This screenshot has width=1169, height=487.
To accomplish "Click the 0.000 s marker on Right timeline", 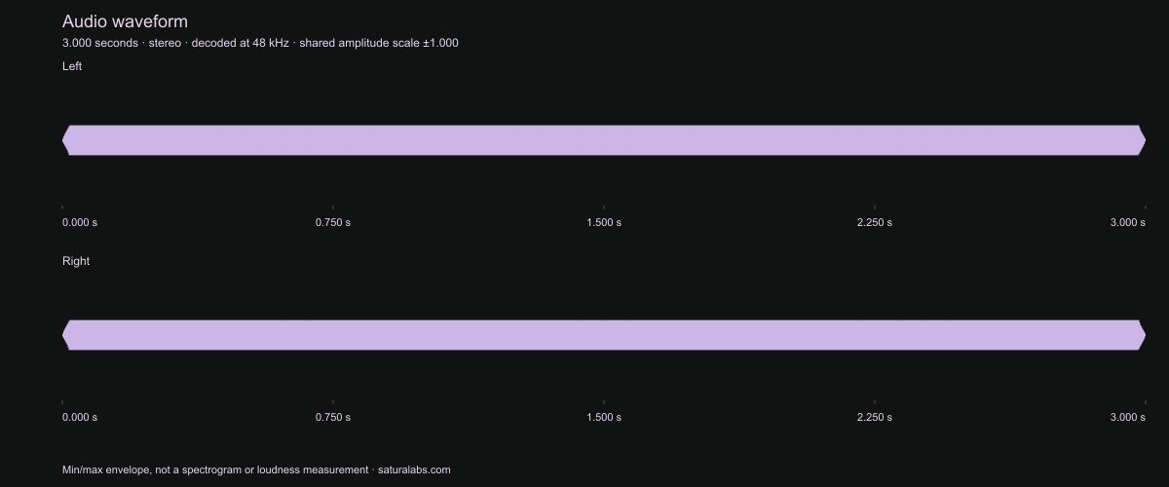I will coord(80,418).
